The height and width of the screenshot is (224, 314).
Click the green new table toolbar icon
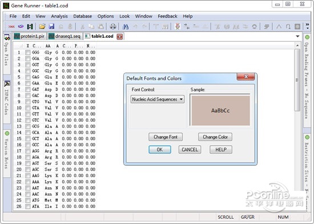pos(30,26)
